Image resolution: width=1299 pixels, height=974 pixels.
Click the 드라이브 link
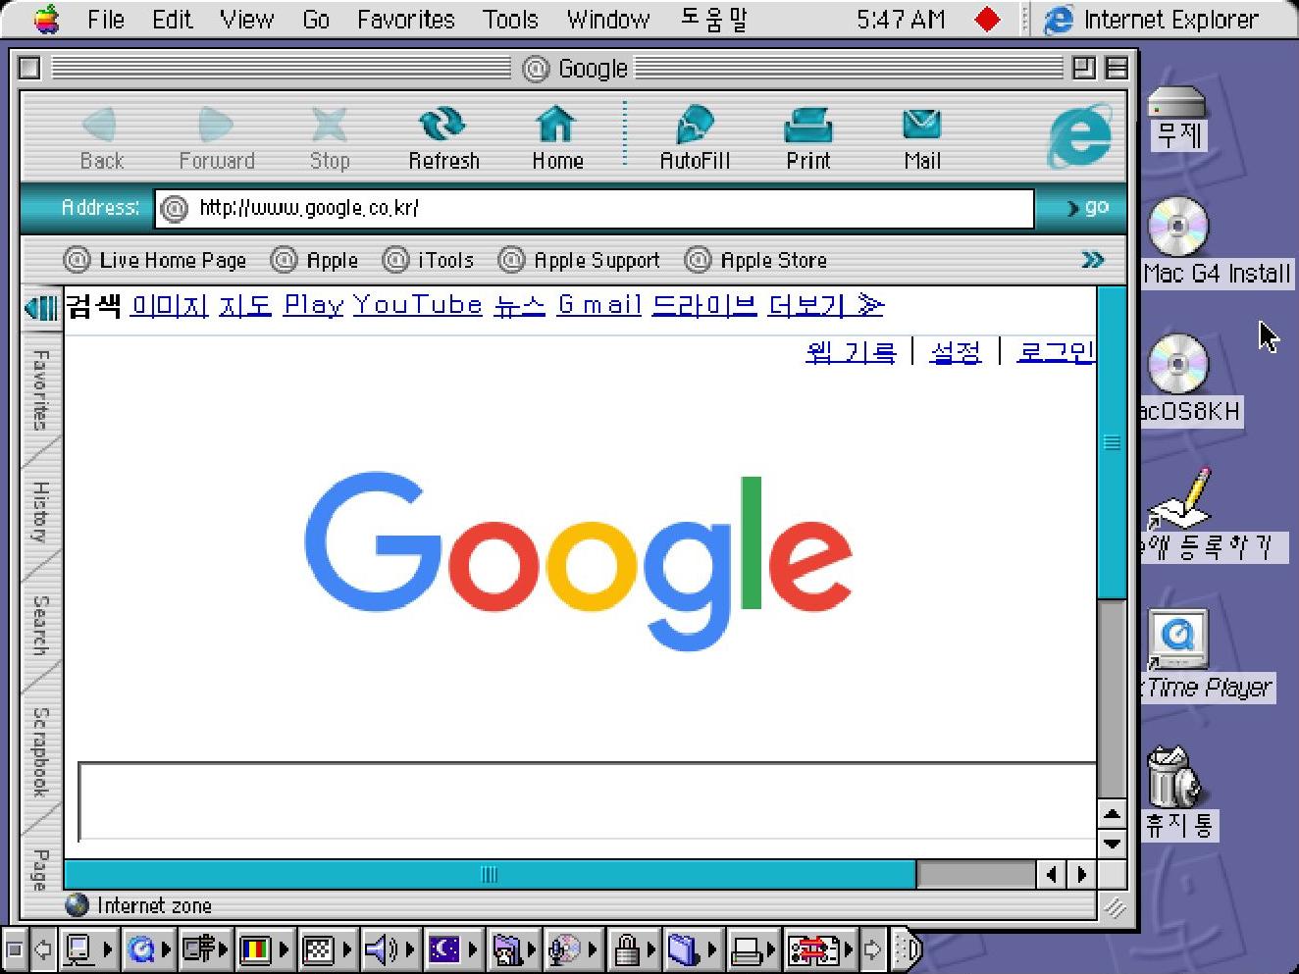(704, 306)
